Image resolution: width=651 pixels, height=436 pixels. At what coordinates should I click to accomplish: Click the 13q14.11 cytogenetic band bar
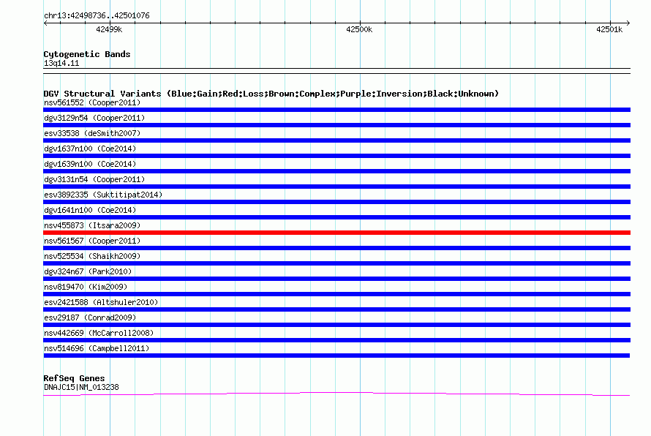click(336, 71)
